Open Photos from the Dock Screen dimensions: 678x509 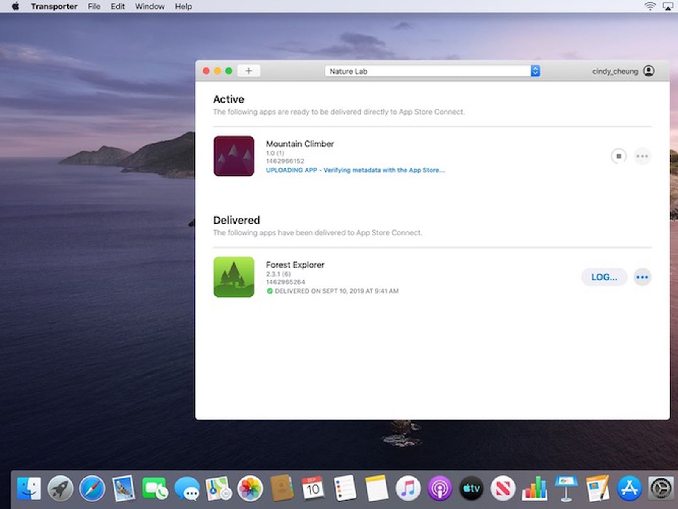250,488
